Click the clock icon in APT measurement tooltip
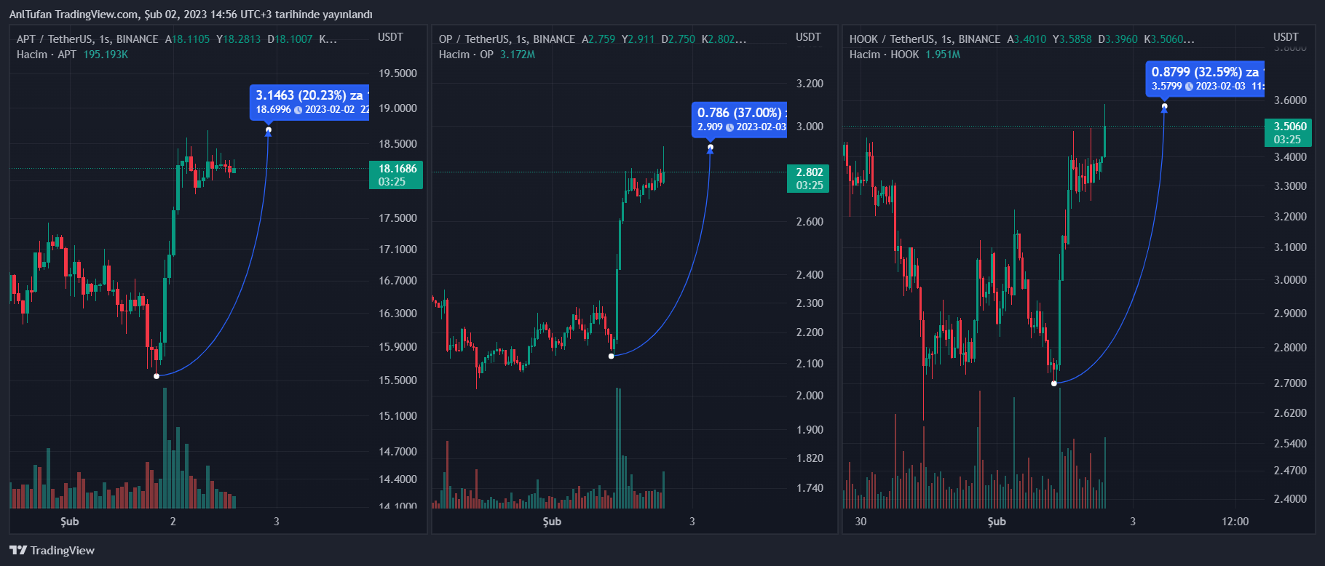The width and height of the screenshot is (1325, 566). (x=298, y=110)
